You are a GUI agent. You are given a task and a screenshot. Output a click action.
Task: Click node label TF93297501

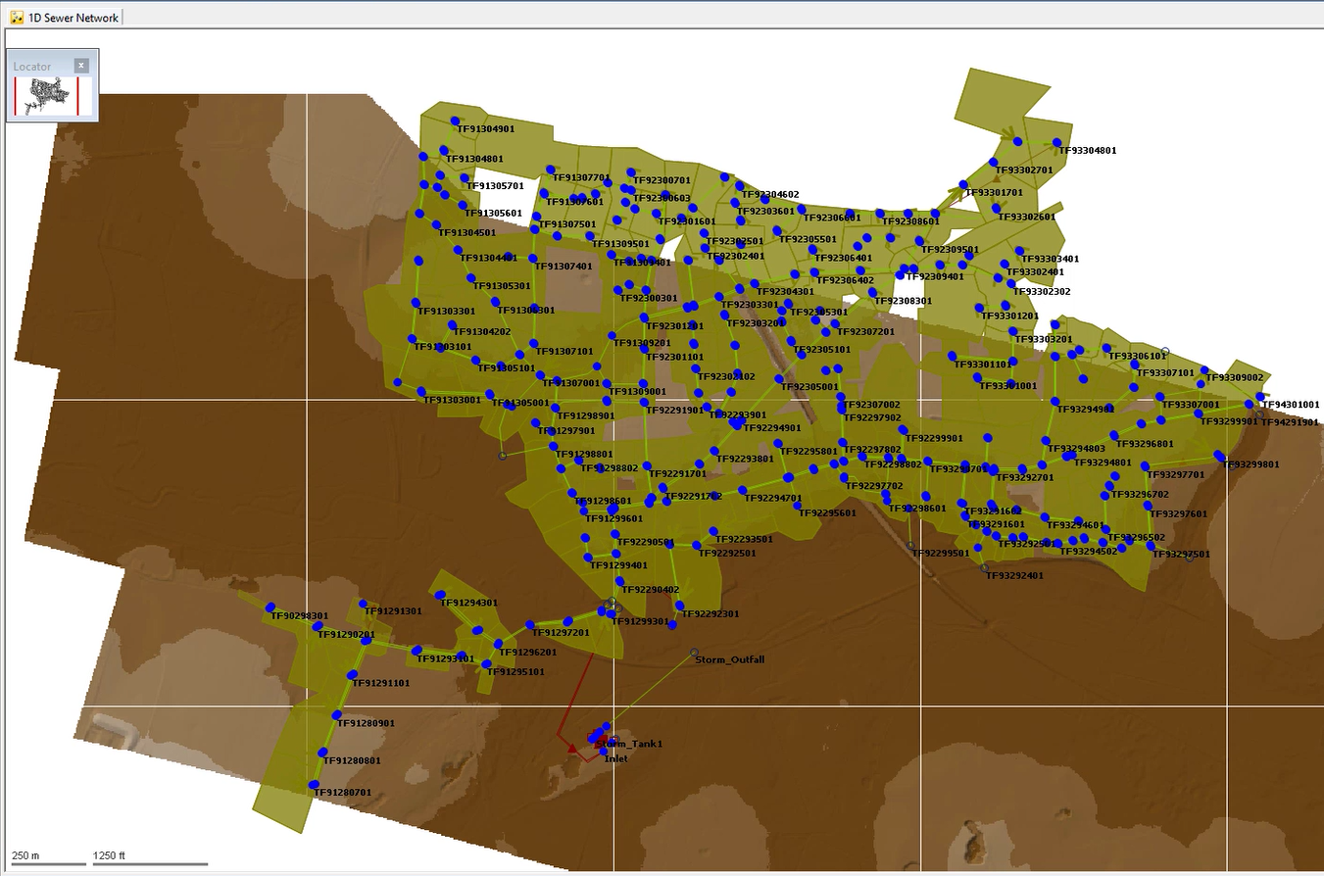(x=1180, y=554)
